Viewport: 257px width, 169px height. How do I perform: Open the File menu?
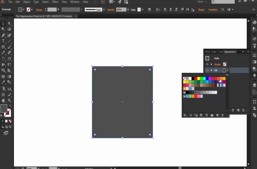[x=10, y=2]
